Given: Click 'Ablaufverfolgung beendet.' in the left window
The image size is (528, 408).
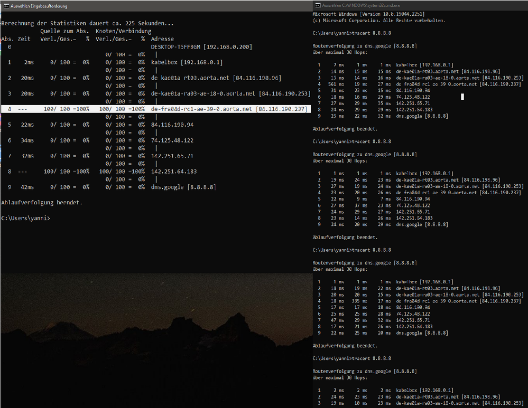Looking at the screenshot, I should point(42,203).
